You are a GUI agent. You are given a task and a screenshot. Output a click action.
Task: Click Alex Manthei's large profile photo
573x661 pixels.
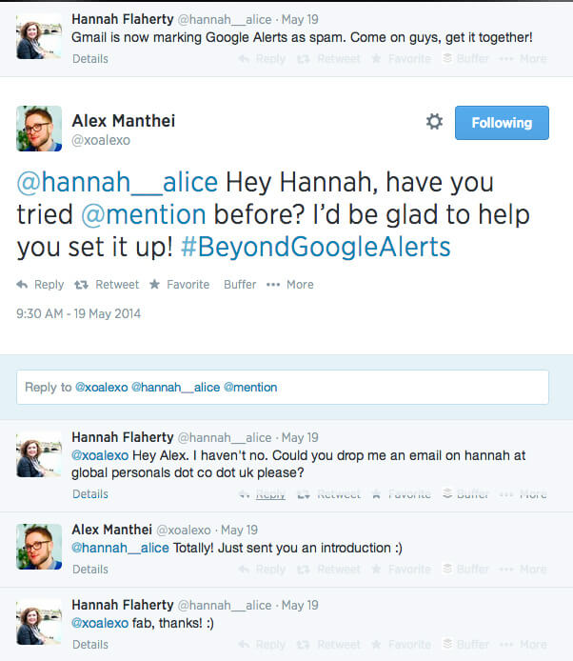tap(39, 129)
